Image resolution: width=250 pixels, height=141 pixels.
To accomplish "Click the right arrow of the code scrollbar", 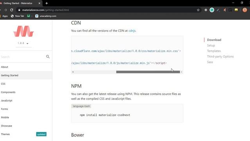I will coord(181,72).
